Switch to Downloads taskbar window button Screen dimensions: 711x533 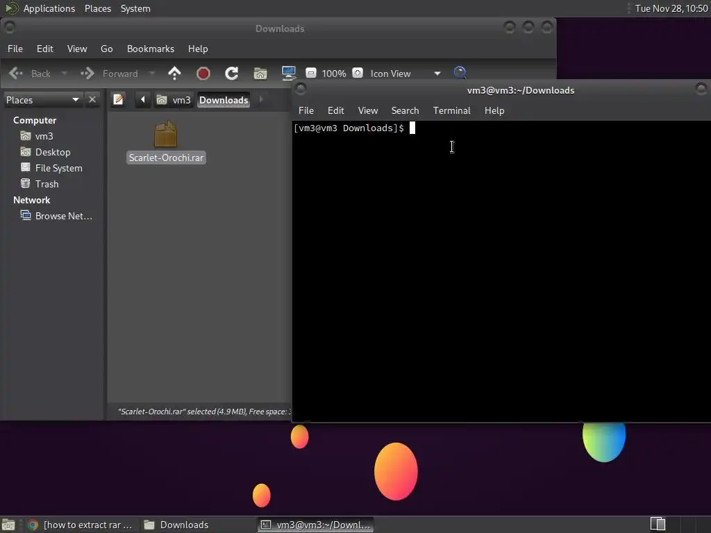coord(177,525)
